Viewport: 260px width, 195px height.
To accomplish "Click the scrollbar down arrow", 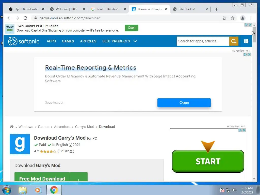I will coord(254,179).
